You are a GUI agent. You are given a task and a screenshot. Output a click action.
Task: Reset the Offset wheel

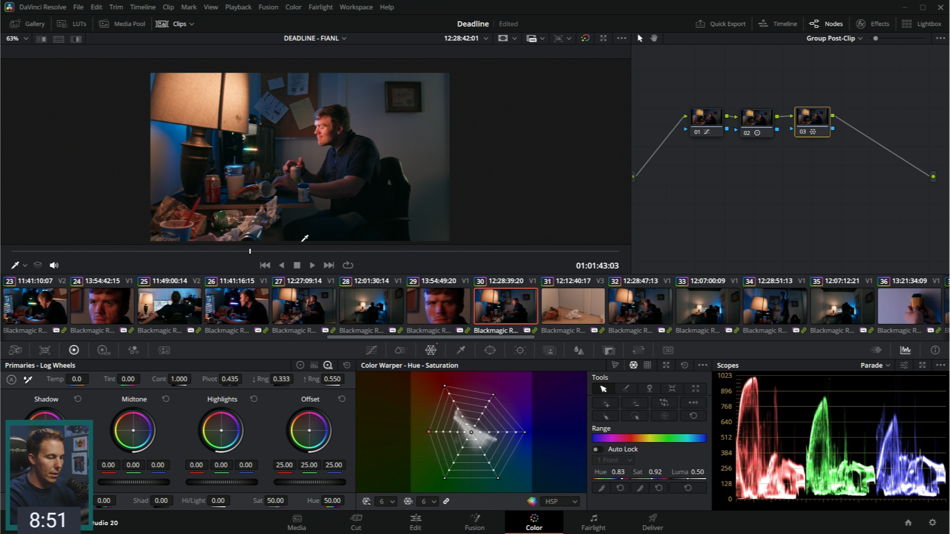click(342, 399)
